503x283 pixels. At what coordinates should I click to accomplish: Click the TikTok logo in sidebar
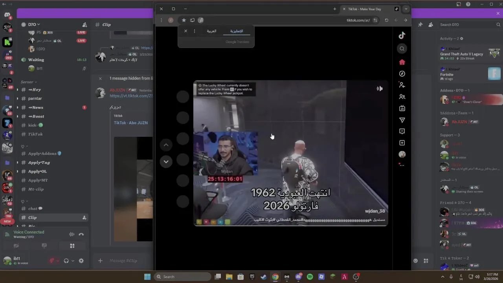click(402, 35)
